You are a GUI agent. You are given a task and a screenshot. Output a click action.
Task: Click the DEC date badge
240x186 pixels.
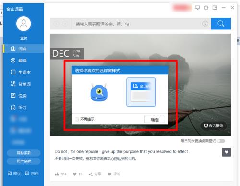click(x=67, y=53)
